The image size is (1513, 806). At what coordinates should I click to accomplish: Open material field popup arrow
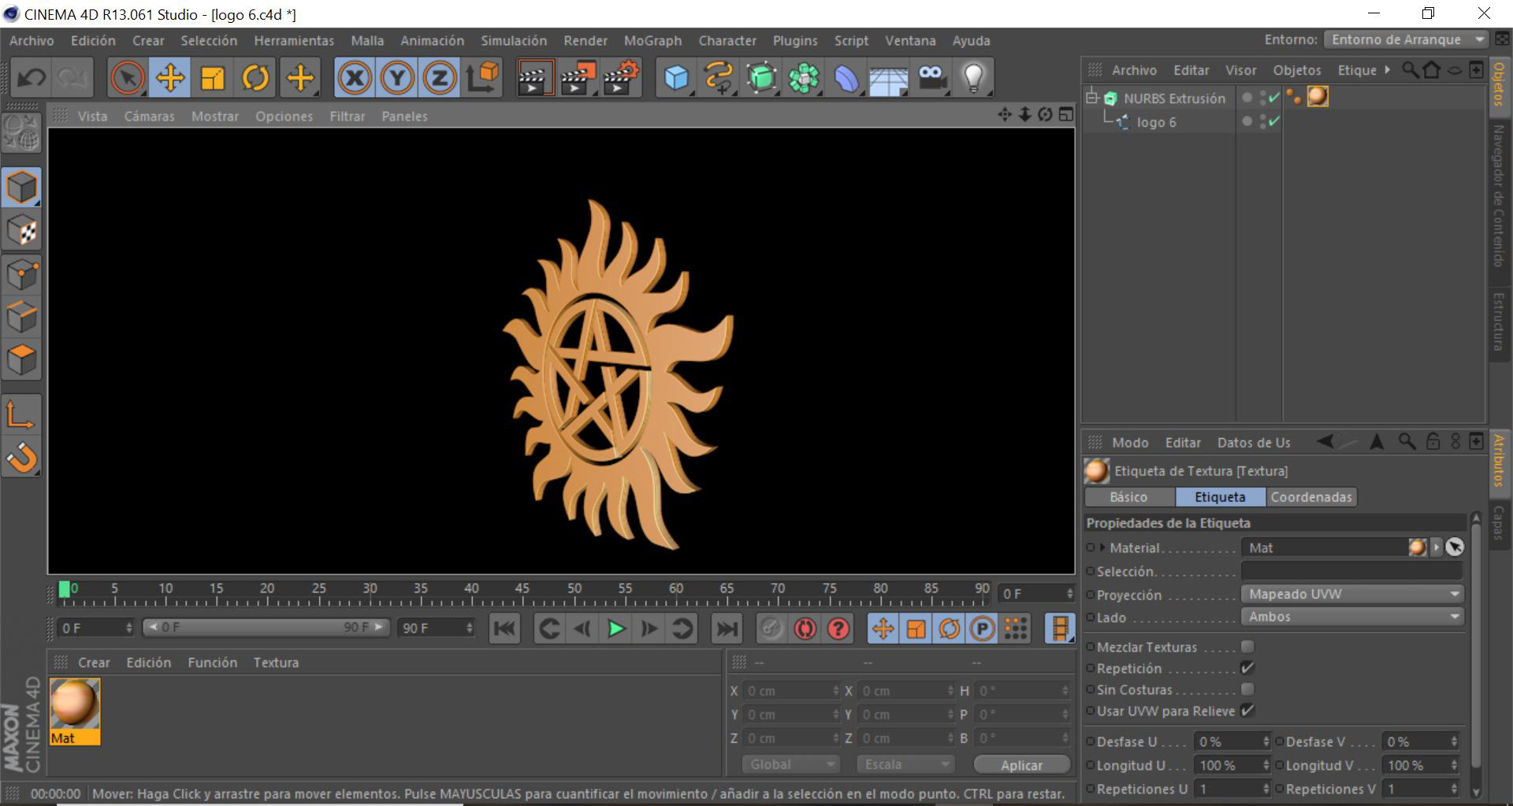pyautogui.click(x=1436, y=547)
